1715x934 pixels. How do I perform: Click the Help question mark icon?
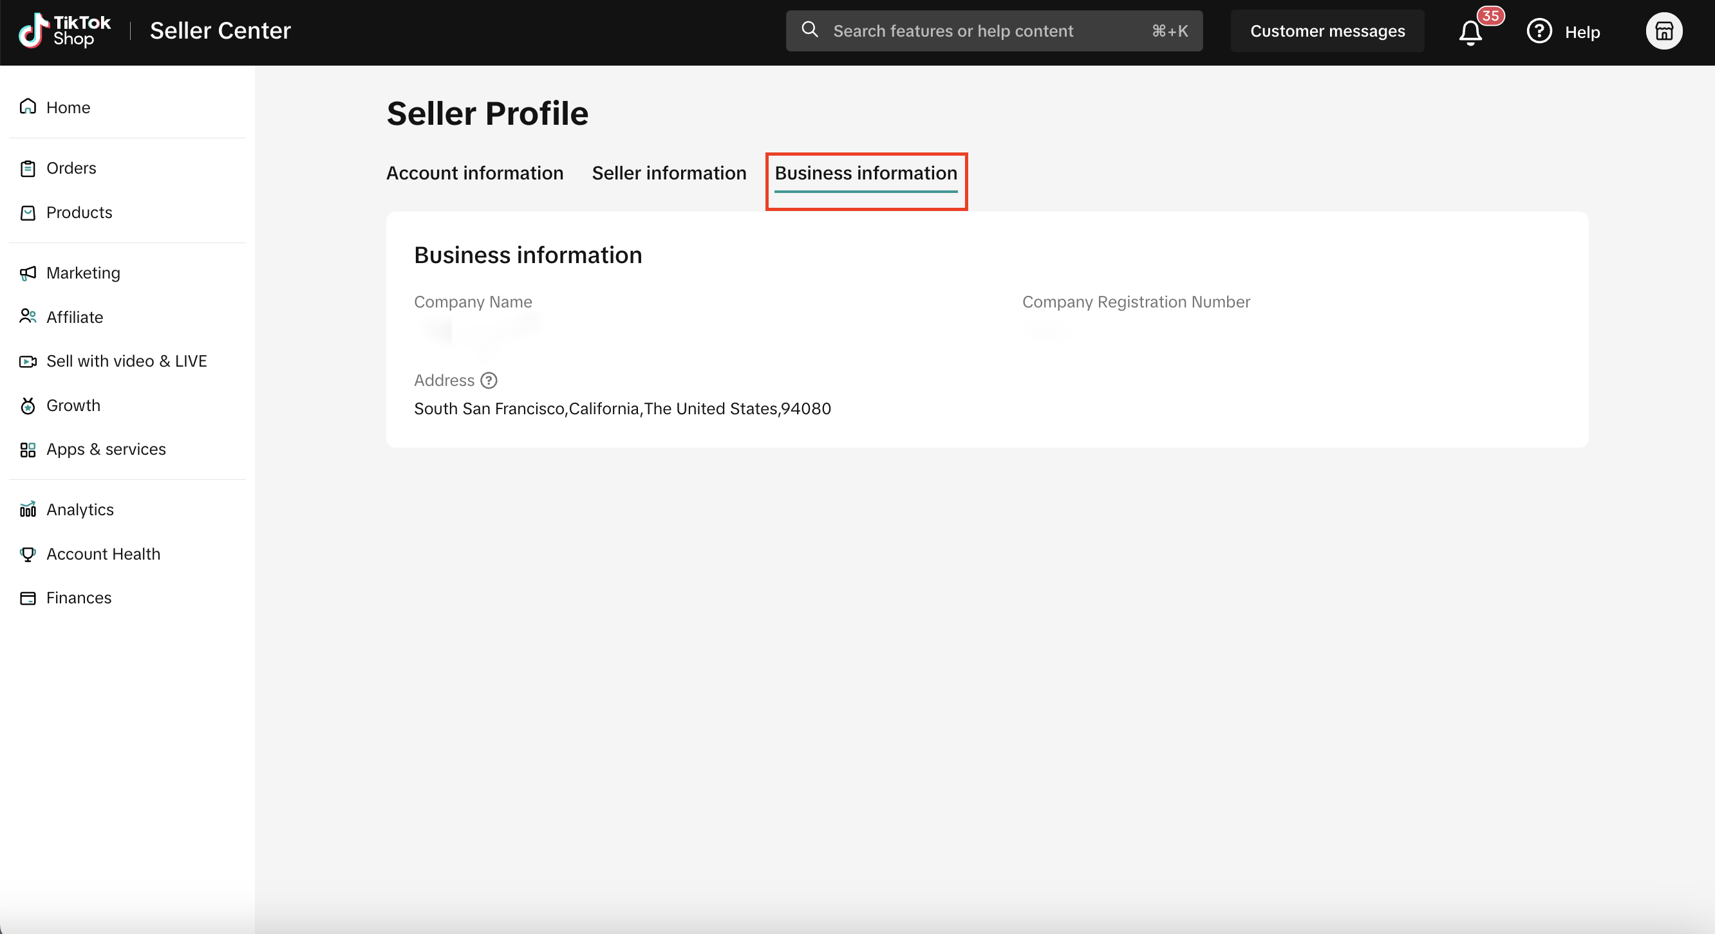(1539, 32)
